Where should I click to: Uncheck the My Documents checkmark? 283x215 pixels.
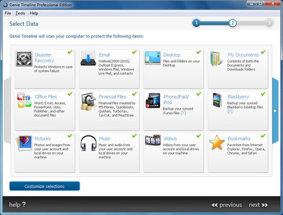(263, 52)
